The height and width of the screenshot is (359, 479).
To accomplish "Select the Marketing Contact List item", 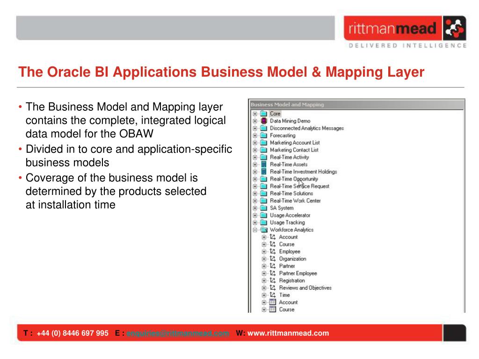I will click(x=294, y=150).
